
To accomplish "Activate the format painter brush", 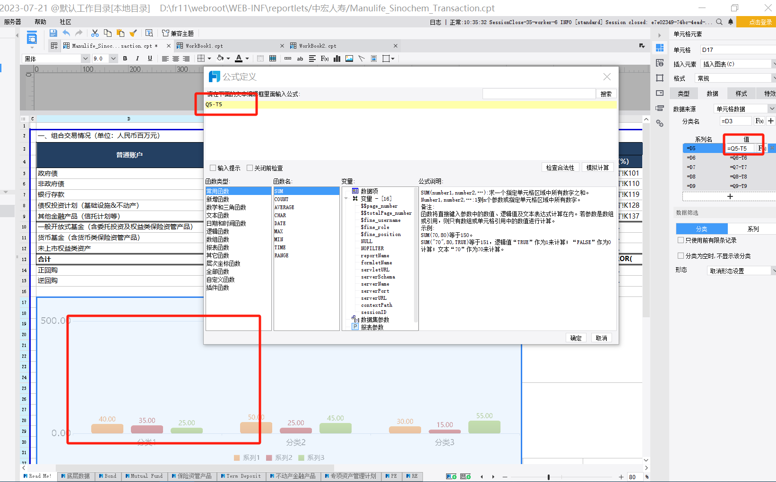I will coord(133,33).
